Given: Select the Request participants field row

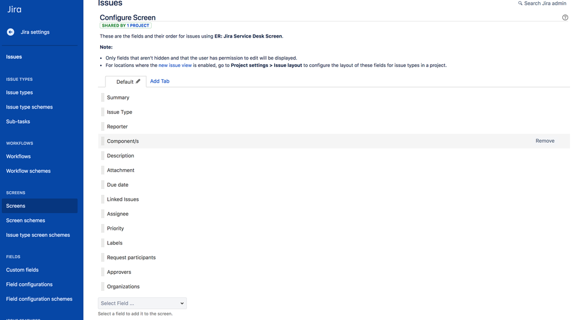Looking at the screenshot, I should point(334,257).
